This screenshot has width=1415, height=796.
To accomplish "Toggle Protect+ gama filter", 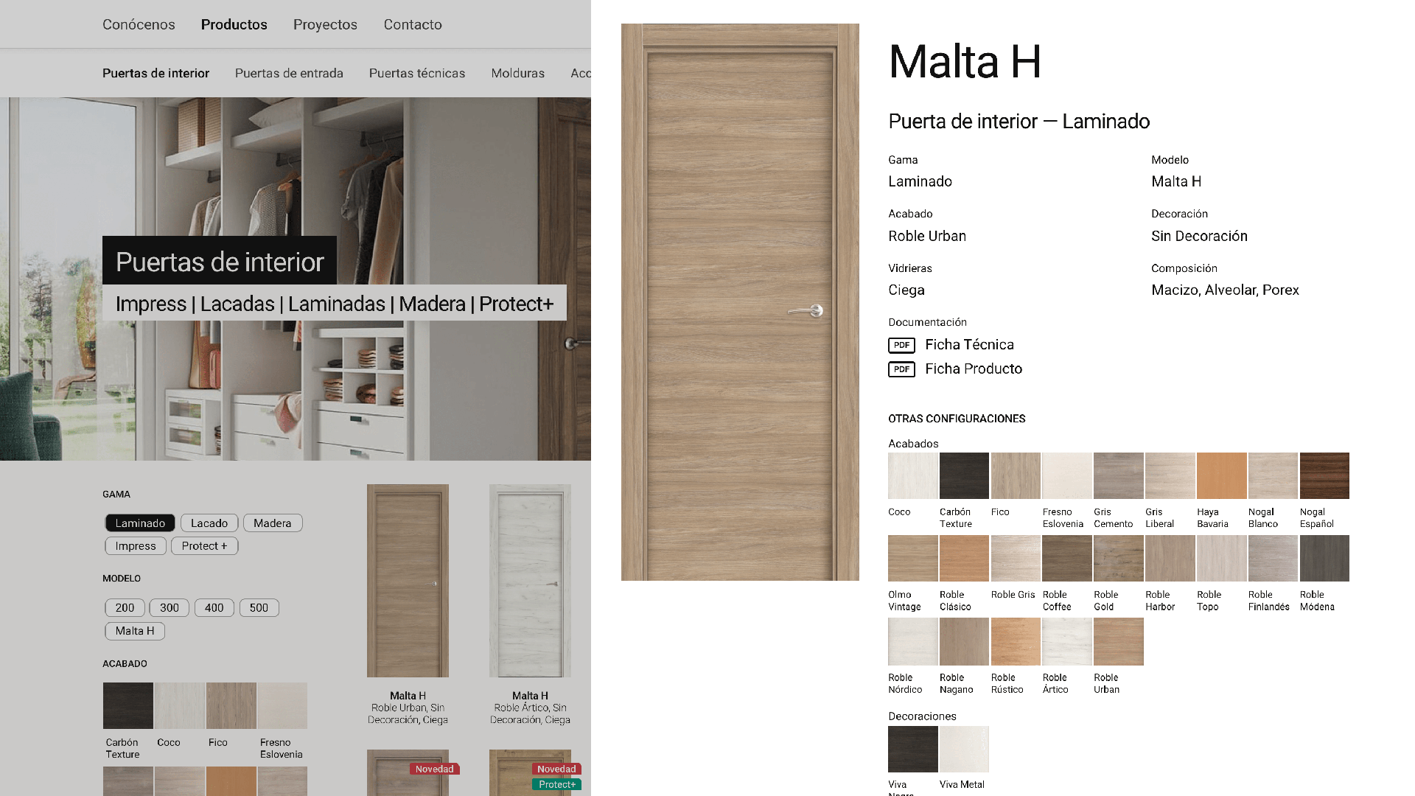I will pyautogui.click(x=205, y=545).
